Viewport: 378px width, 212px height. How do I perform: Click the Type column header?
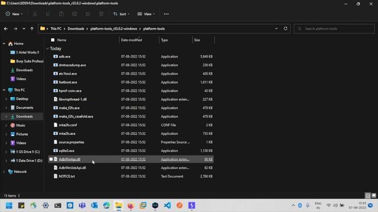[164, 40]
